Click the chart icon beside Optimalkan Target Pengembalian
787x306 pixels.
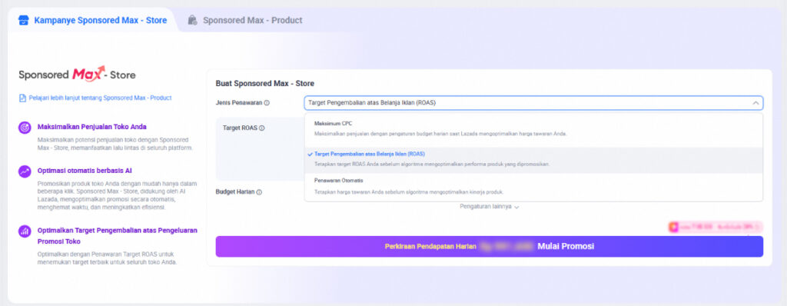pos(25,231)
